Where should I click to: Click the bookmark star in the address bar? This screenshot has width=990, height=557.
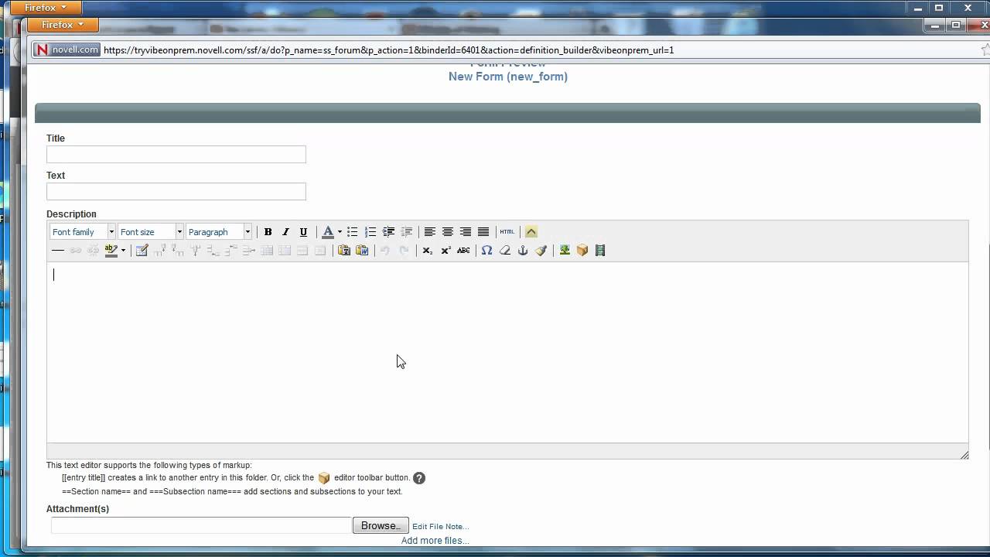pyautogui.click(x=985, y=50)
